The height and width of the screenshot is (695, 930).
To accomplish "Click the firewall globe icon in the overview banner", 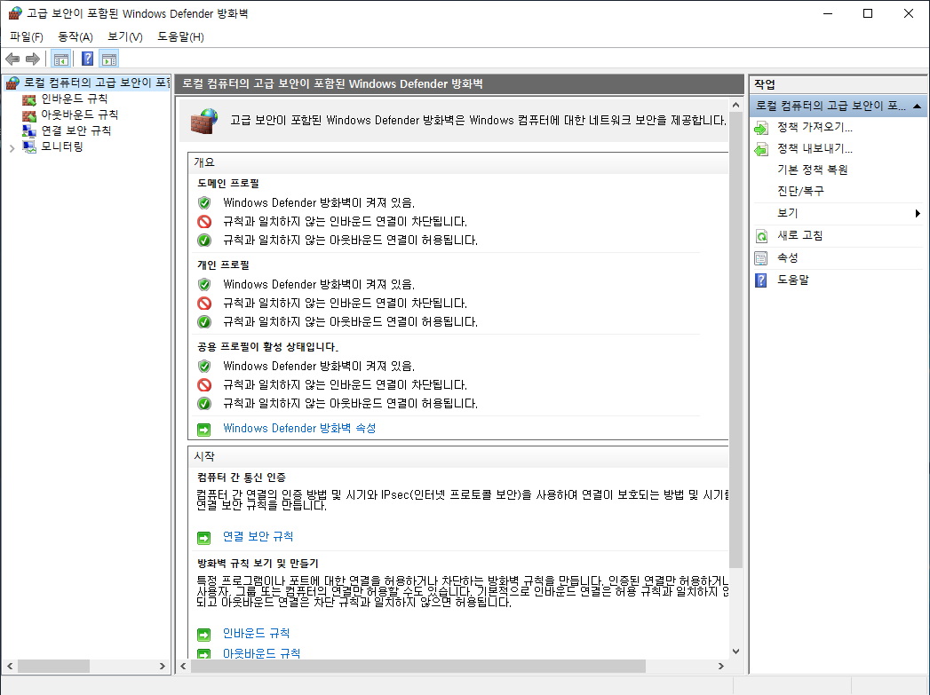I will [x=204, y=121].
